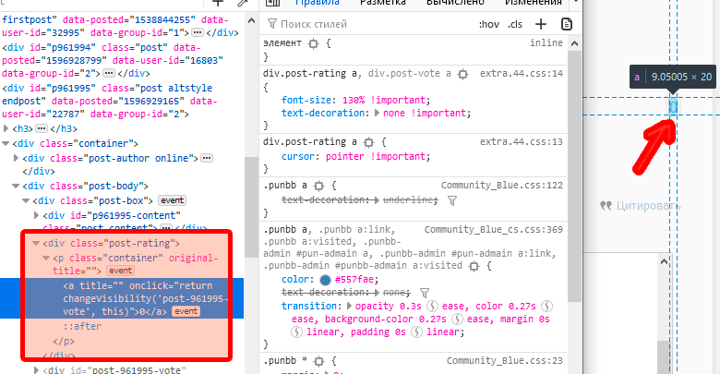720x374 pixels.
Task: Toggle the .cls class panel
Action: point(515,24)
